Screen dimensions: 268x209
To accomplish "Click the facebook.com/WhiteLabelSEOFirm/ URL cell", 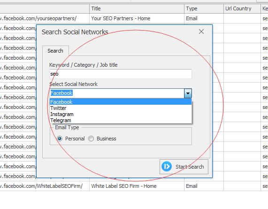I will tap(45, 186).
